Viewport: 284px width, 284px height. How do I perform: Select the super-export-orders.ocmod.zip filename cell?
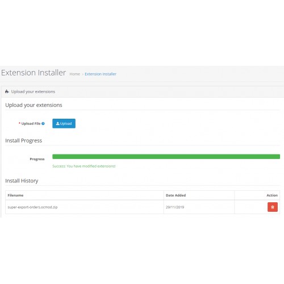coord(85,207)
